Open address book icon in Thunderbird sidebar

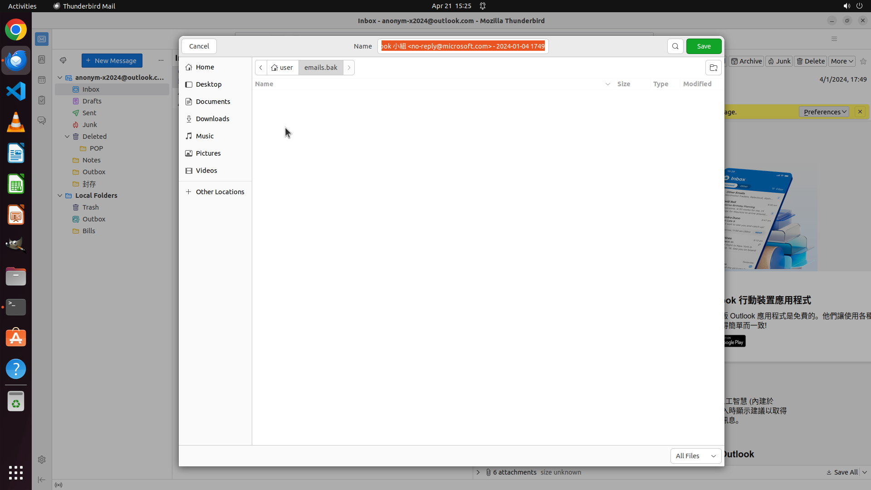tap(42, 59)
